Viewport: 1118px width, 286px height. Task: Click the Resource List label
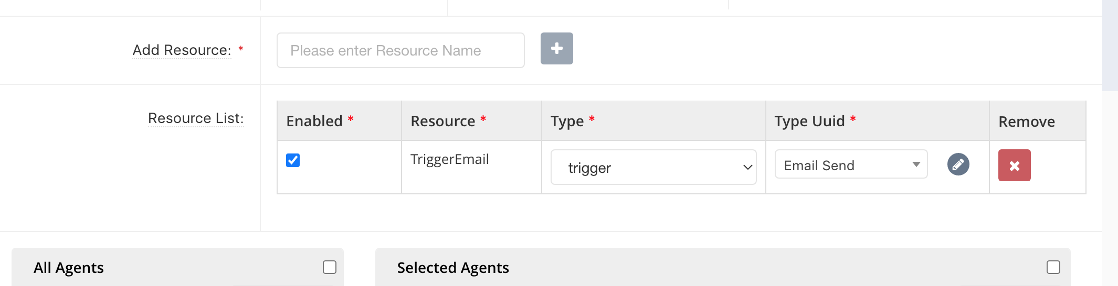pos(196,118)
